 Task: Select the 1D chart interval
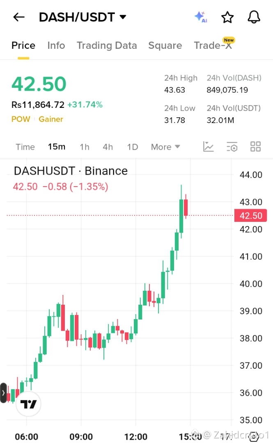click(133, 147)
